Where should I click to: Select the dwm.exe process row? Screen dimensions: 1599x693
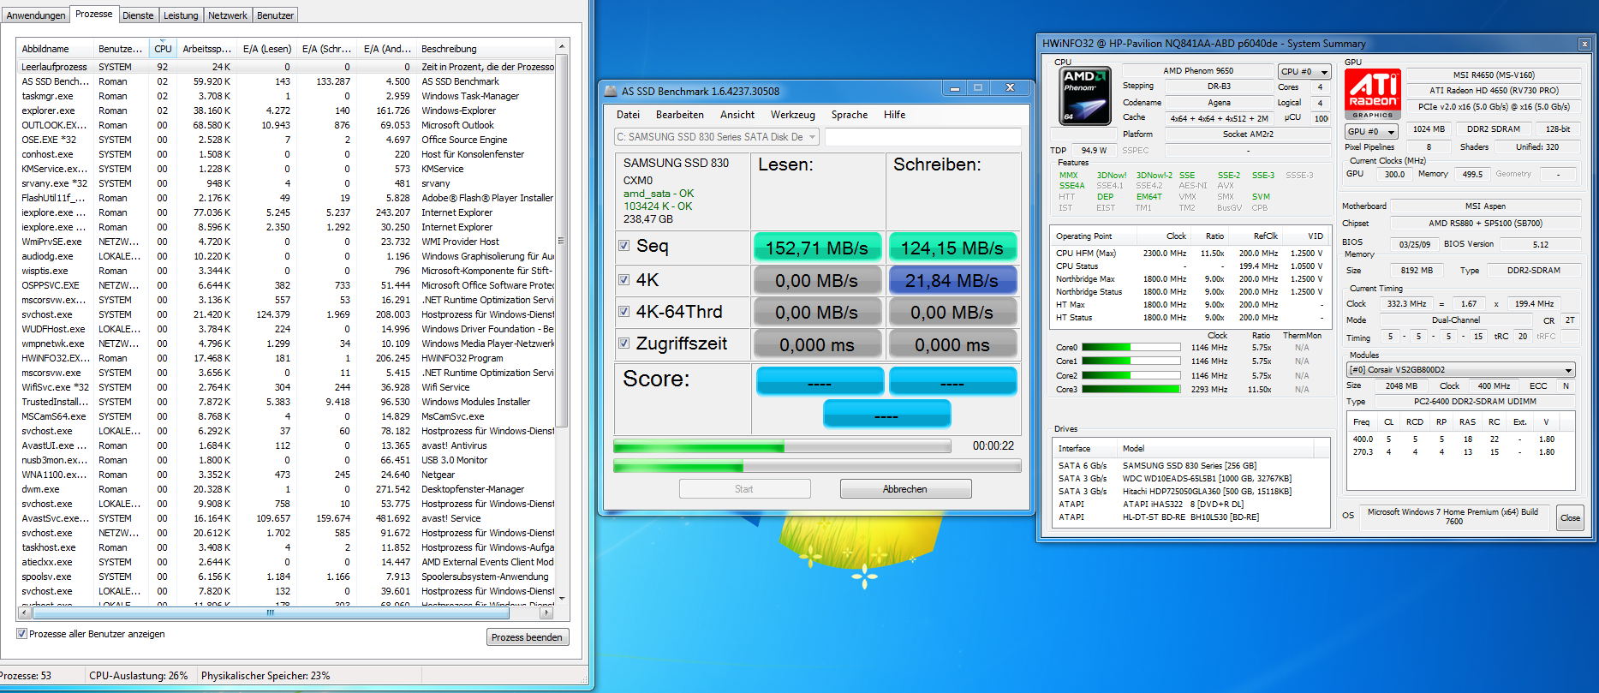coord(286,489)
